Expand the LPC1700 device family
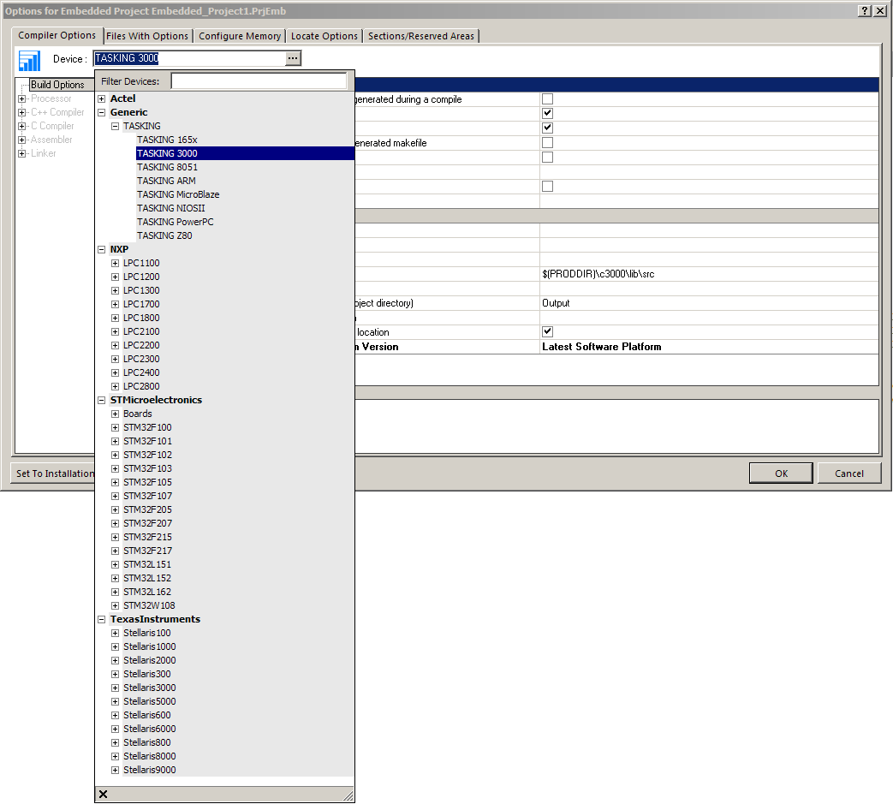The image size is (893, 804). click(x=115, y=304)
